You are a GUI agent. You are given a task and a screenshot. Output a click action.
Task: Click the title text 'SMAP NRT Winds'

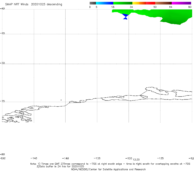(17, 4)
